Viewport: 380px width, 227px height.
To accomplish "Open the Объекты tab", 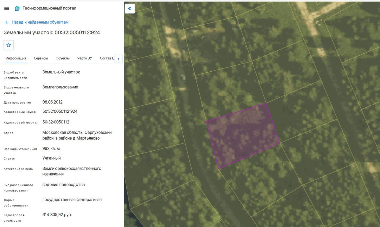I will [x=63, y=58].
